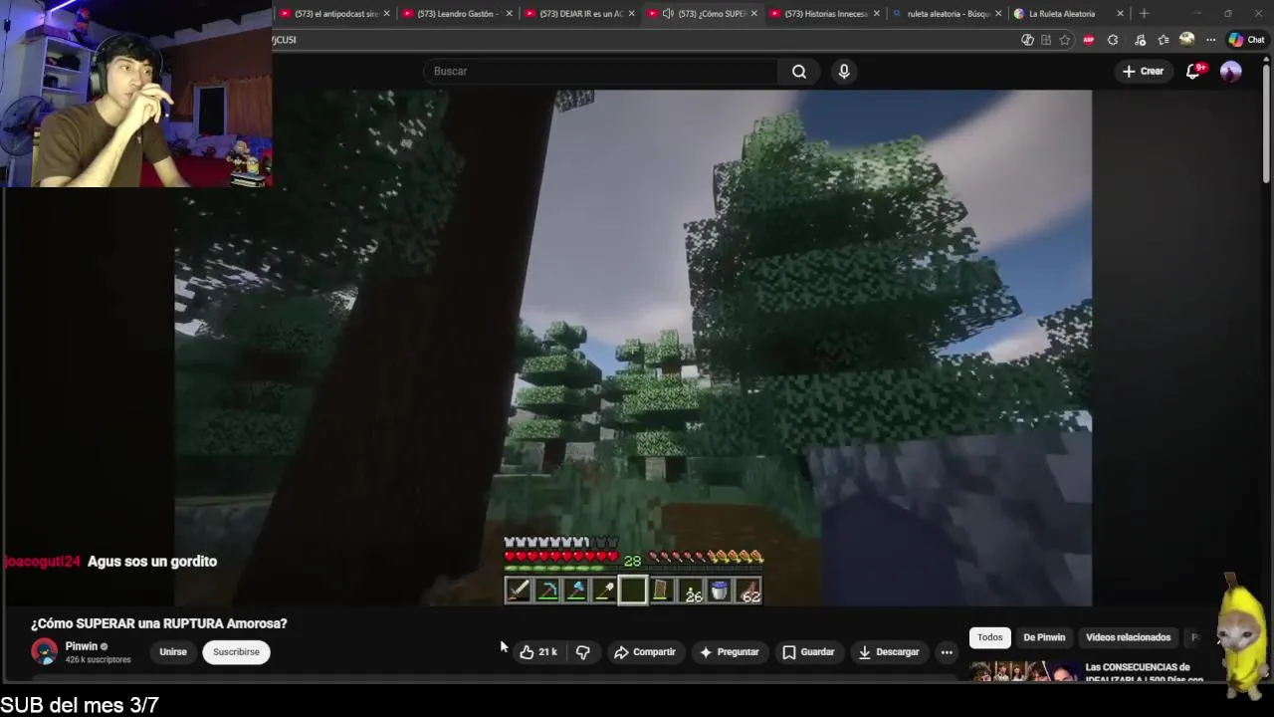
Task: Click the Suscribirse button
Action: 236,651
